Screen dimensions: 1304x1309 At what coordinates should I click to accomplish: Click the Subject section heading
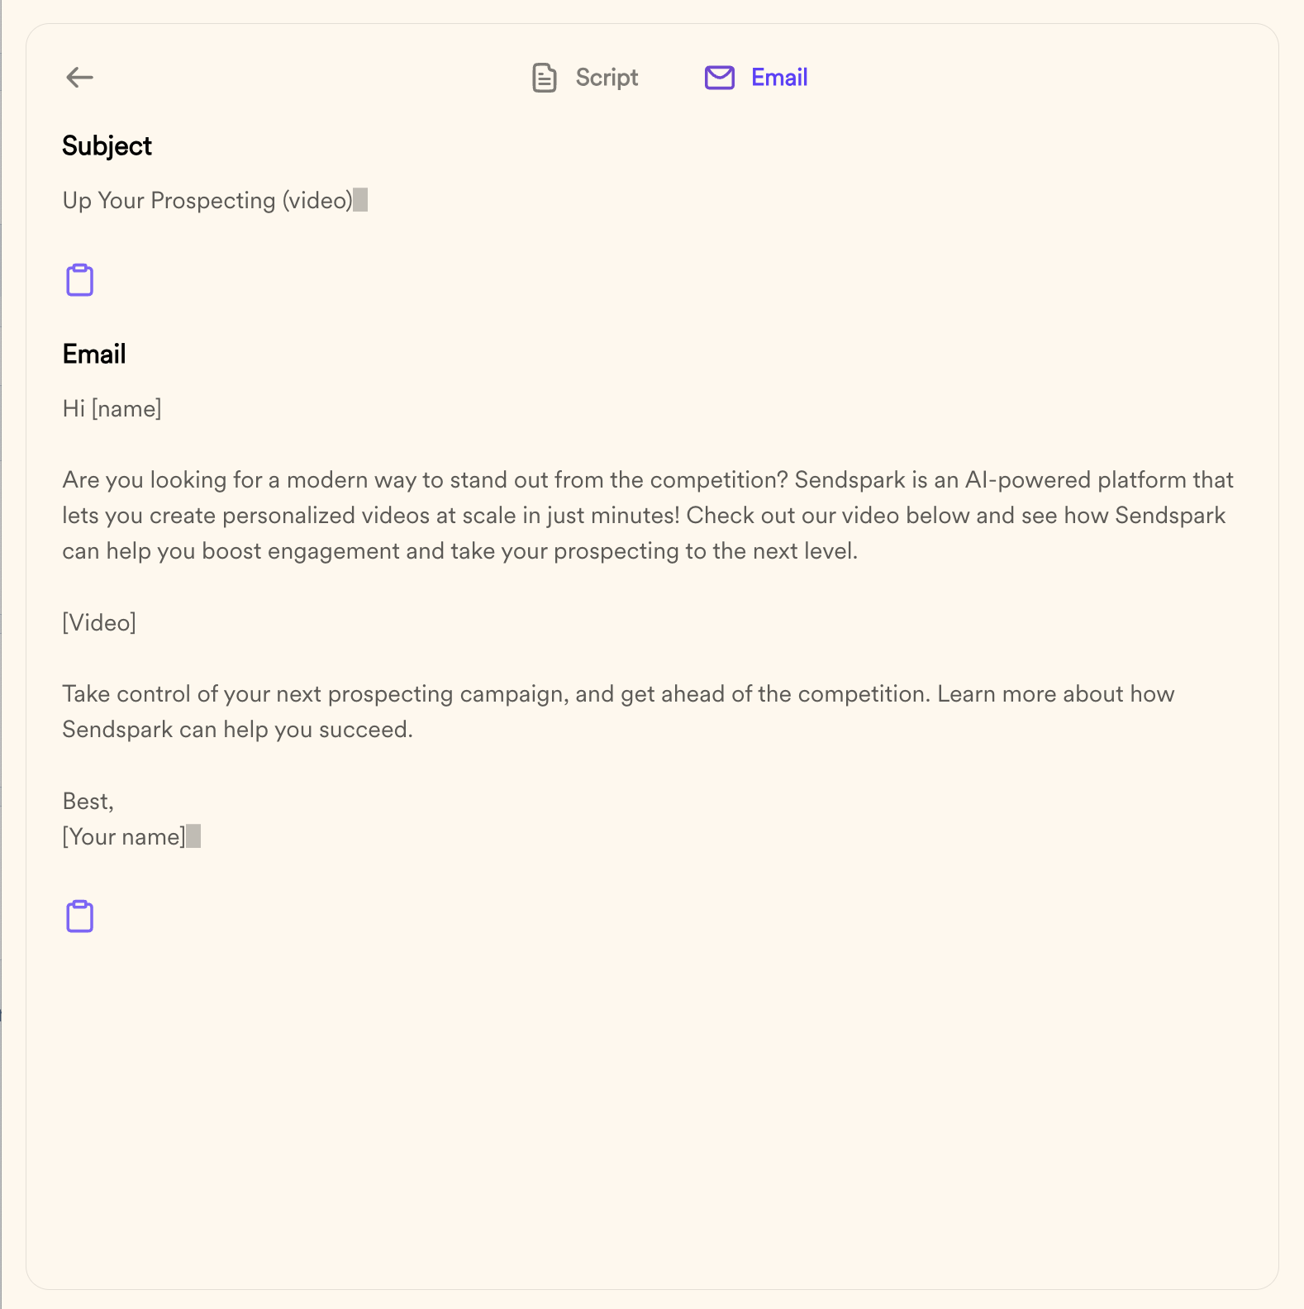click(107, 145)
